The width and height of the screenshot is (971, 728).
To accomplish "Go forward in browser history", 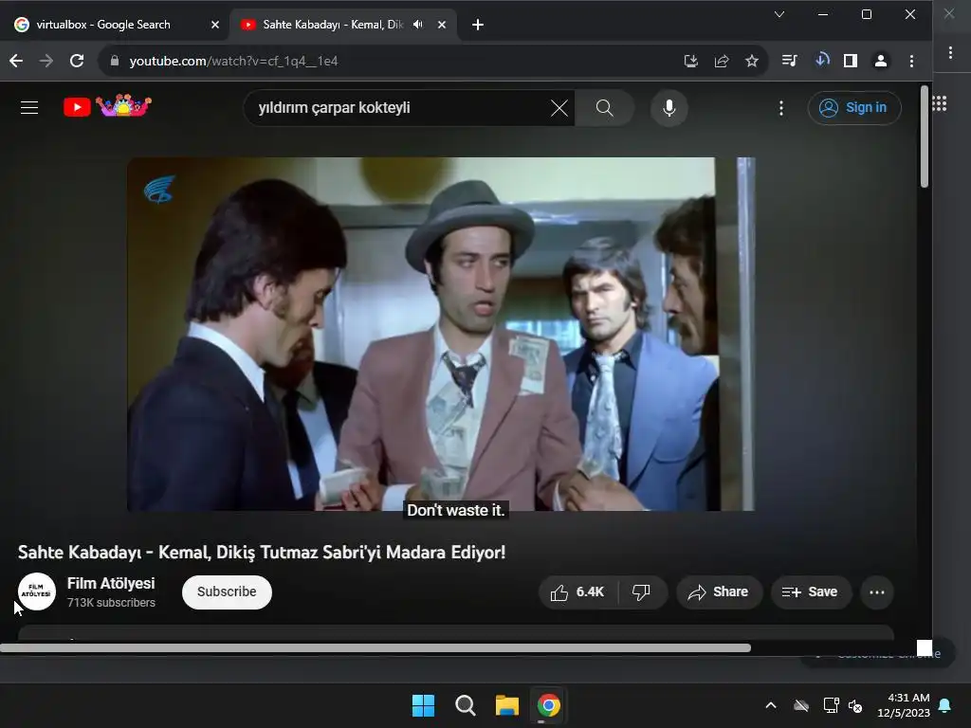I will [x=46, y=61].
